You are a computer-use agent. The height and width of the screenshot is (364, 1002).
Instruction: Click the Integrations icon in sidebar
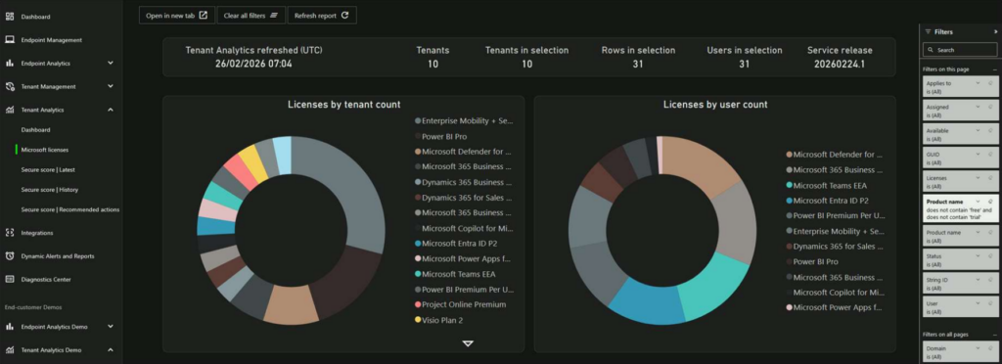(10, 233)
